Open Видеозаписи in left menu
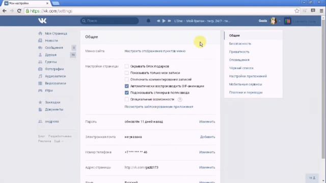The image size is (326, 183). 56,83
